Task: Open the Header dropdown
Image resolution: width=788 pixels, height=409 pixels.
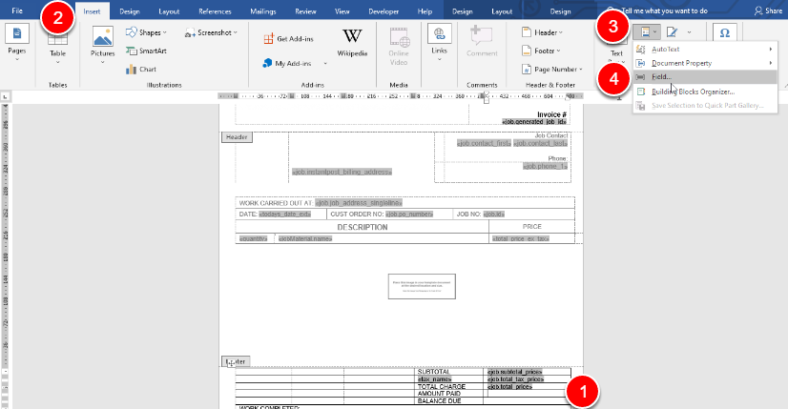Action: coord(542,32)
